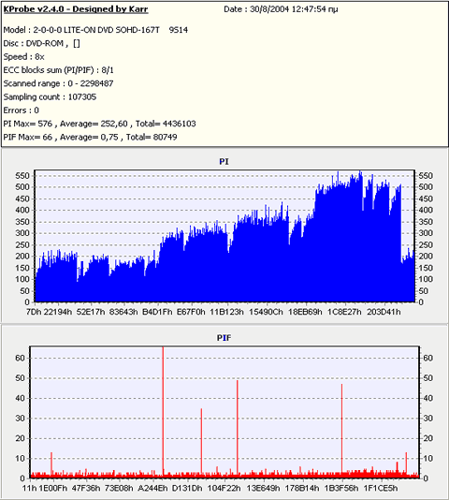Viewport: 449px width, 500px height.
Task: Click the A244Eh label on PIF x-axis
Action: (x=152, y=488)
